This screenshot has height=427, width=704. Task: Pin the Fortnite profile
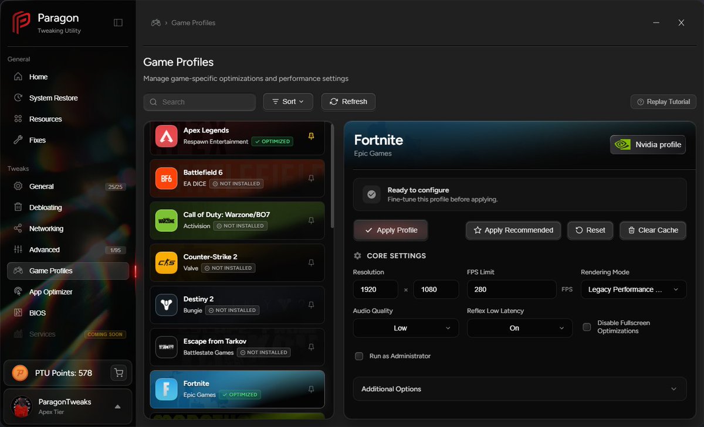(312, 389)
